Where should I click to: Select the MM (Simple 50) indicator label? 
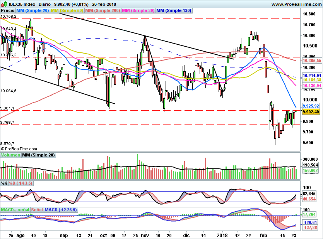67,11
